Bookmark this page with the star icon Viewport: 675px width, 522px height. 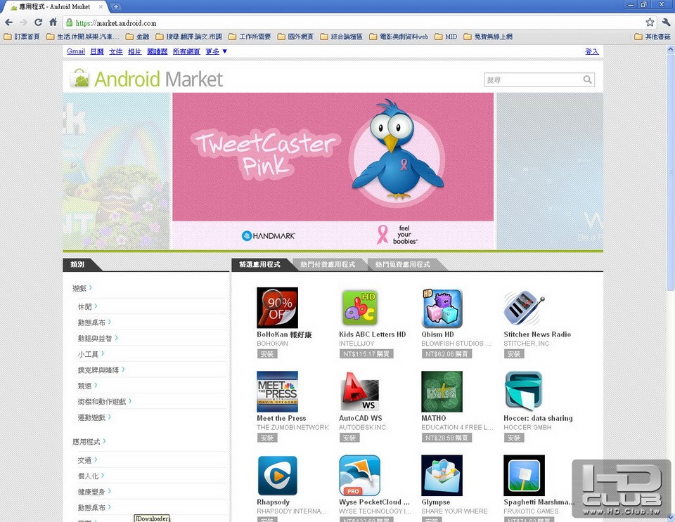pyautogui.click(x=650, y=22)
